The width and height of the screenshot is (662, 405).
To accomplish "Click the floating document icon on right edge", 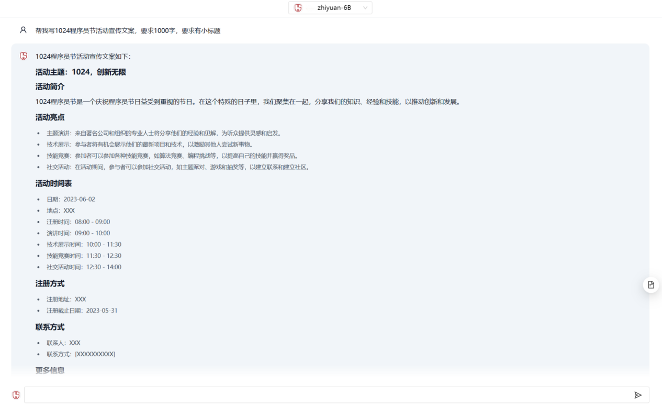I will 651,284.
